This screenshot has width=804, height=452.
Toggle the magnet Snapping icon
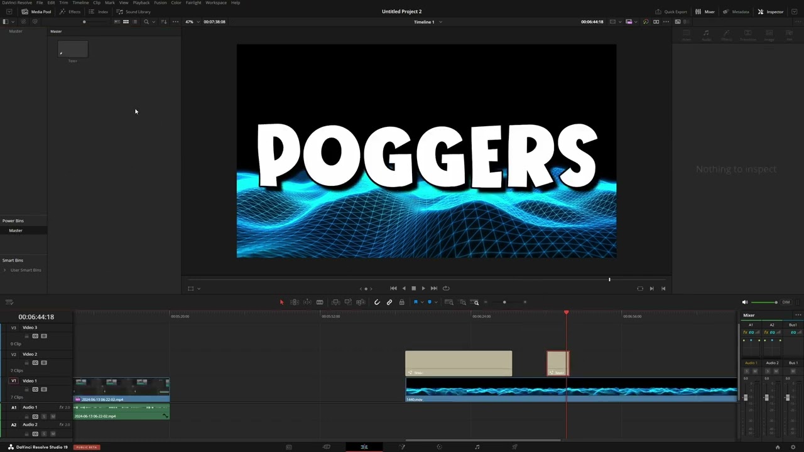(x=377, y=302)
